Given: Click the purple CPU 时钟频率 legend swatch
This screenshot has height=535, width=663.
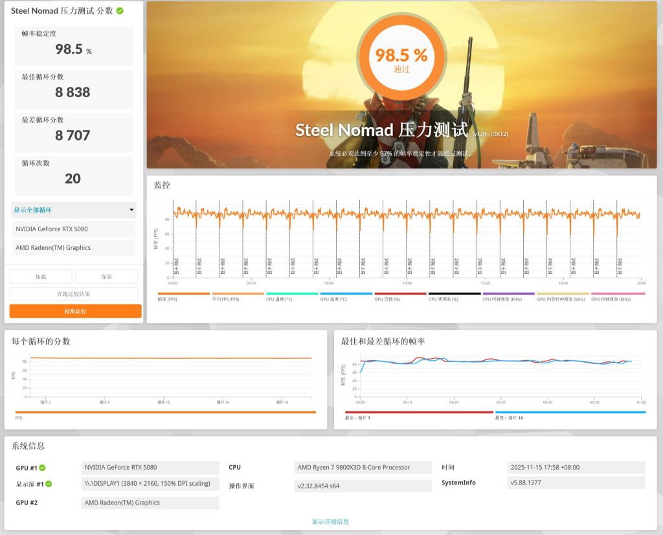Looking at the screenshot, I should pos(508,293).
